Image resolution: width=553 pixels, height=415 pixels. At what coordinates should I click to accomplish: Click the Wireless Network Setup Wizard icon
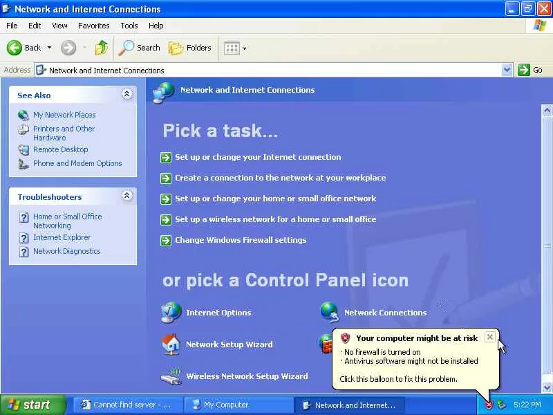pos(171,376)
